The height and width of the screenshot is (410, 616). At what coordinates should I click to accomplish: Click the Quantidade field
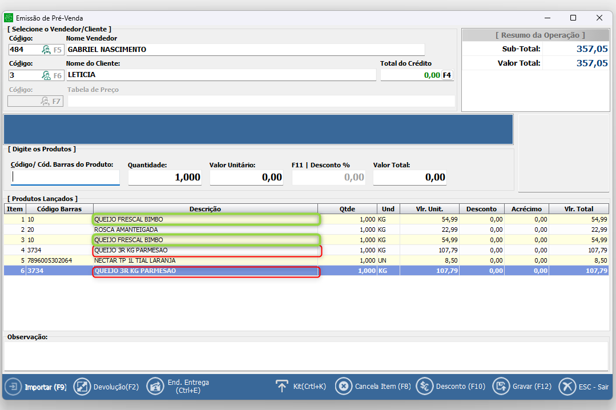[x=165, y=178]
